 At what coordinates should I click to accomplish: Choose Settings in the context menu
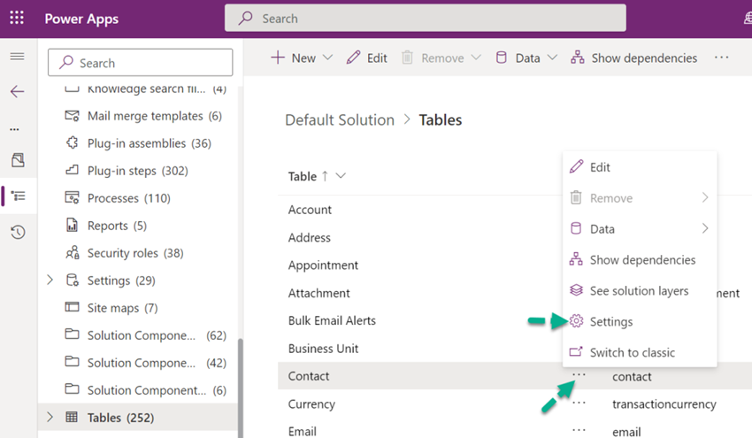(640, 321)
